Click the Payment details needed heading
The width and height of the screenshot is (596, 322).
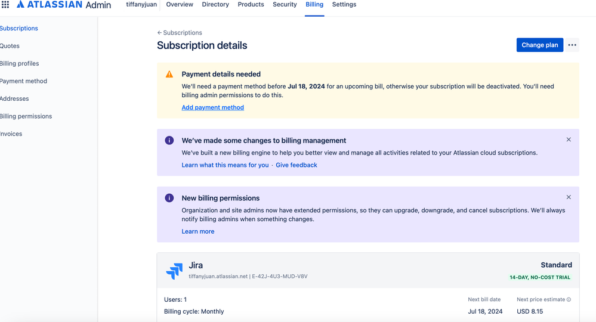pos(221,75)
